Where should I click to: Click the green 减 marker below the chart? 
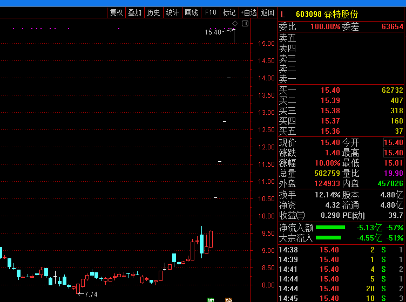pyautogui.click(x=211, y=300)
